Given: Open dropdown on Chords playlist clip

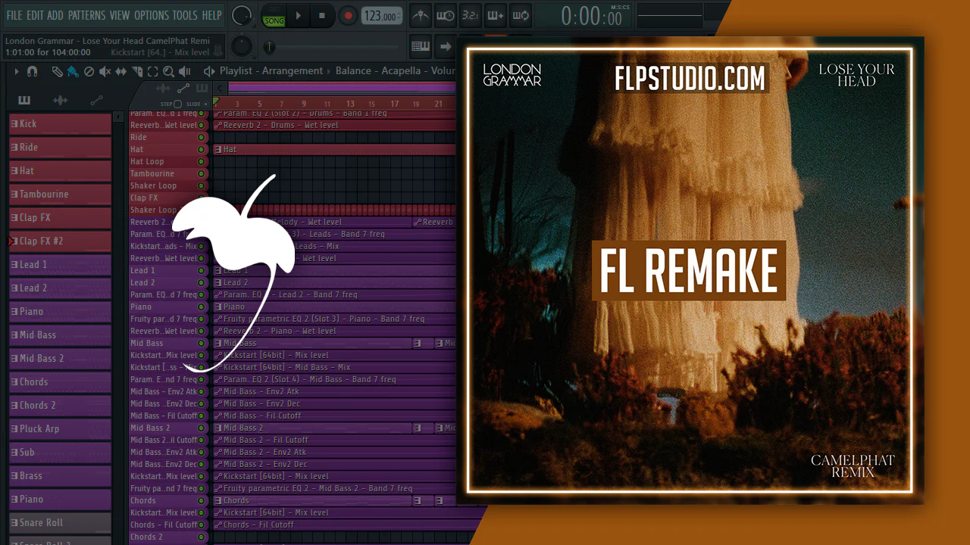Looking at the screenshot, I should pos(218,501).
